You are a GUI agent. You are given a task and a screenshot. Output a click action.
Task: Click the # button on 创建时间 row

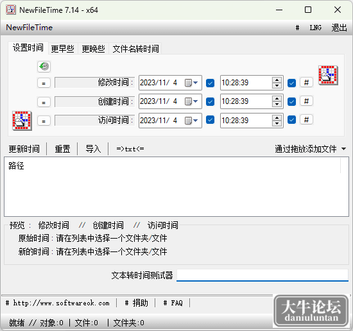tap(306, 101)
